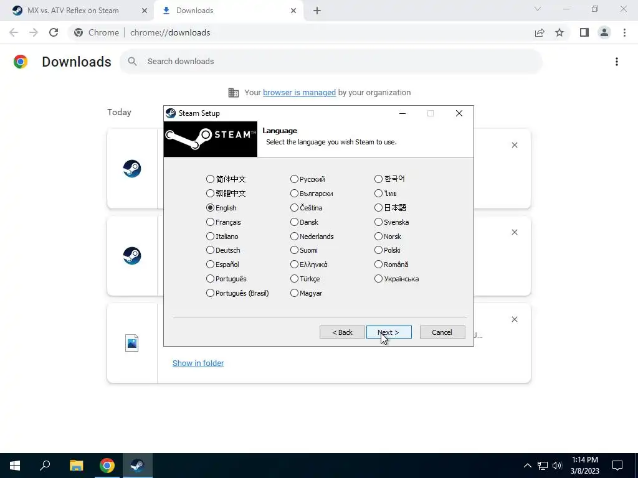Screen dimensions: 638x478
Task: Select the Dansk radio button
Action: tap(294, 222)
